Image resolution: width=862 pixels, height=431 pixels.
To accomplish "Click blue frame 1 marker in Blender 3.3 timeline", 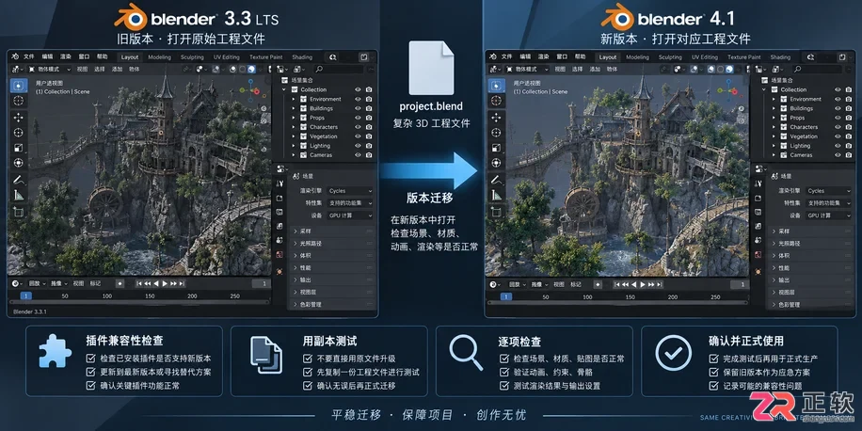I will click(x=25, y=295).
